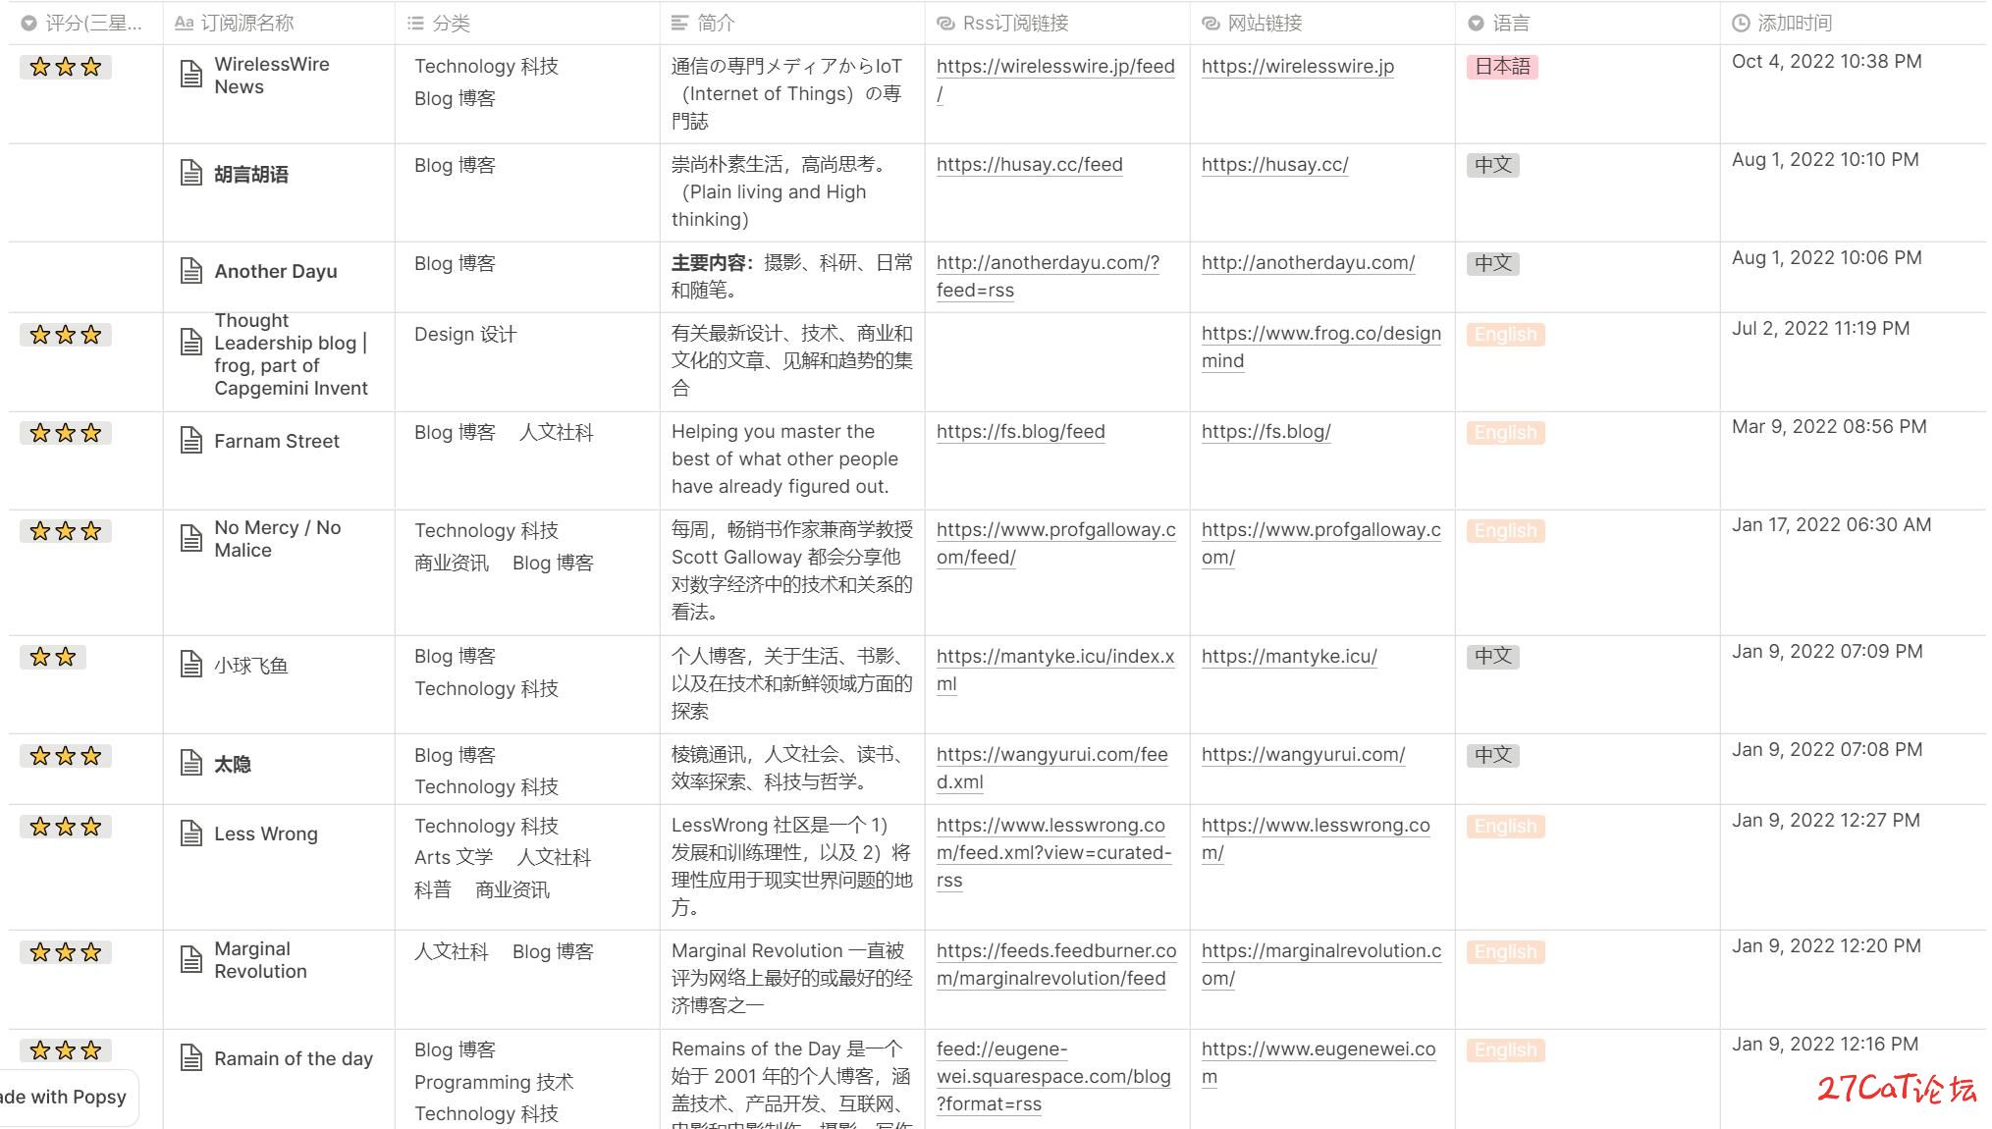The width and height of the screenshot is (1992, 1129).
Task: Open the https://husay.cc/feed link
Action: 1029,164
